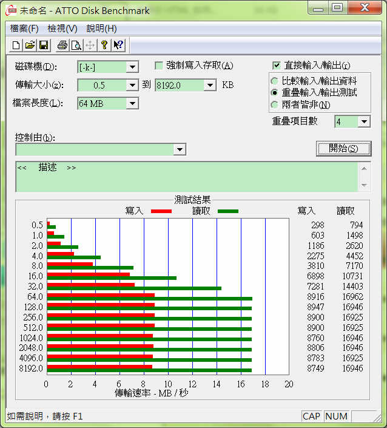Click the CAP status bar indicator
This screenshot has height=428, width=387.
(311, 416)
